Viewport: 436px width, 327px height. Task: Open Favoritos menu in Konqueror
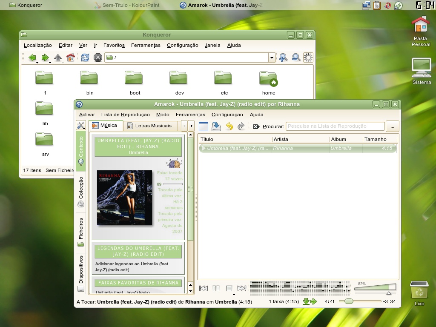point(114,45)
